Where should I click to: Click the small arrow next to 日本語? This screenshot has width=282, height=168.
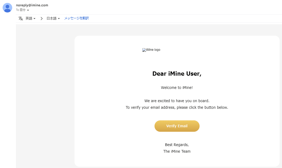[x=59, y=19]
